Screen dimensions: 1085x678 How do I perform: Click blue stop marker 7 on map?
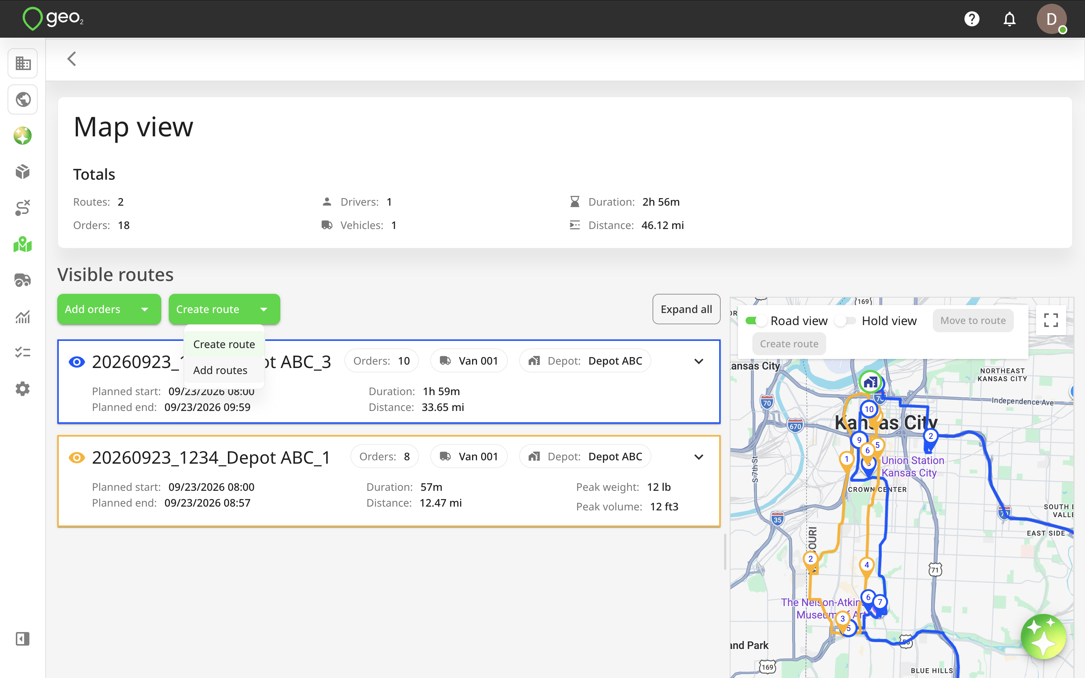click(x=880, y=602)
